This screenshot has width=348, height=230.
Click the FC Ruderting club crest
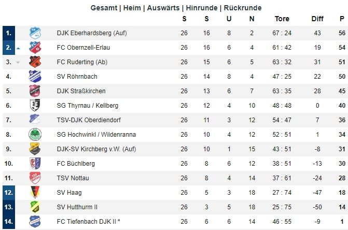click(35, 62)
